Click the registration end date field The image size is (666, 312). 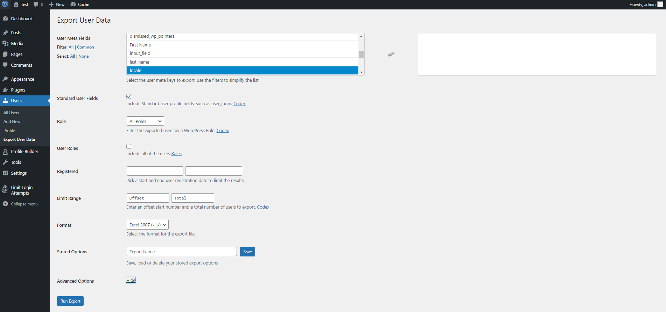point(213,171)
